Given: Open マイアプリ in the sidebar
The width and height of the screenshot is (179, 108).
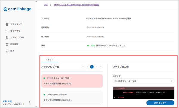Looking at the screenshot, I should tap(15, 31).
